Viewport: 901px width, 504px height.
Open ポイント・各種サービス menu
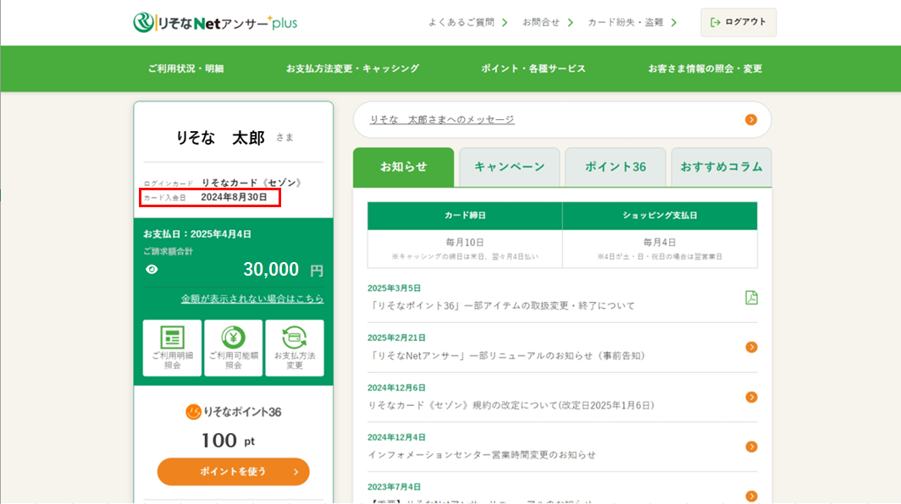click(x=533, y=68)
